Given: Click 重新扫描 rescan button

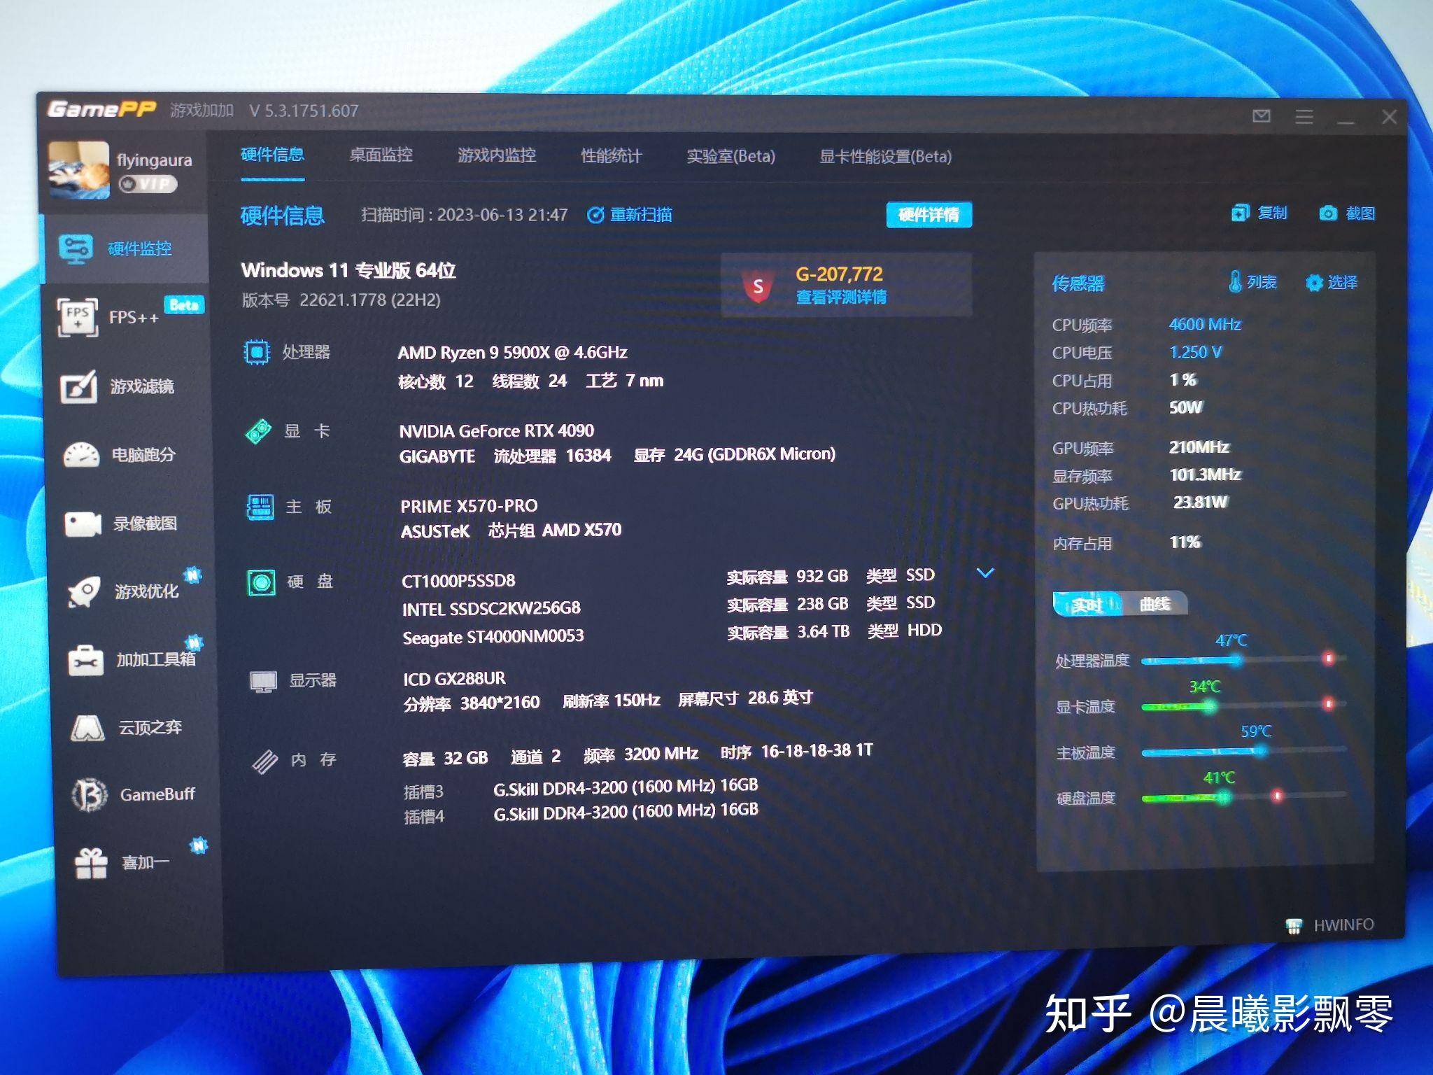Looking at the screenshot, I should tap(630, 215).
